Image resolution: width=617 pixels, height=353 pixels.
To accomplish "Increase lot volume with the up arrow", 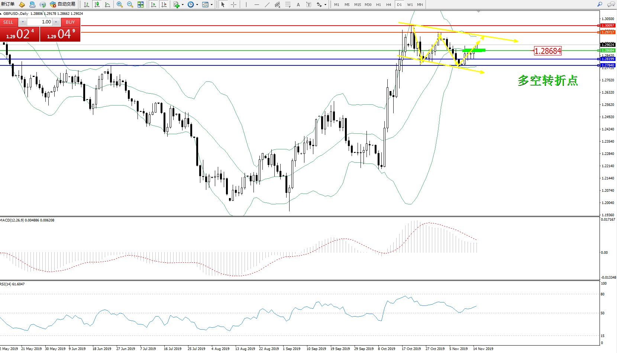I will [56, 22].
